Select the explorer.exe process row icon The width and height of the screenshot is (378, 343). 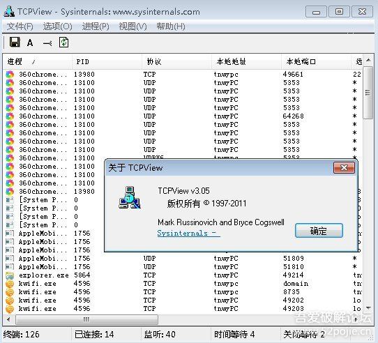pos(10,275)
